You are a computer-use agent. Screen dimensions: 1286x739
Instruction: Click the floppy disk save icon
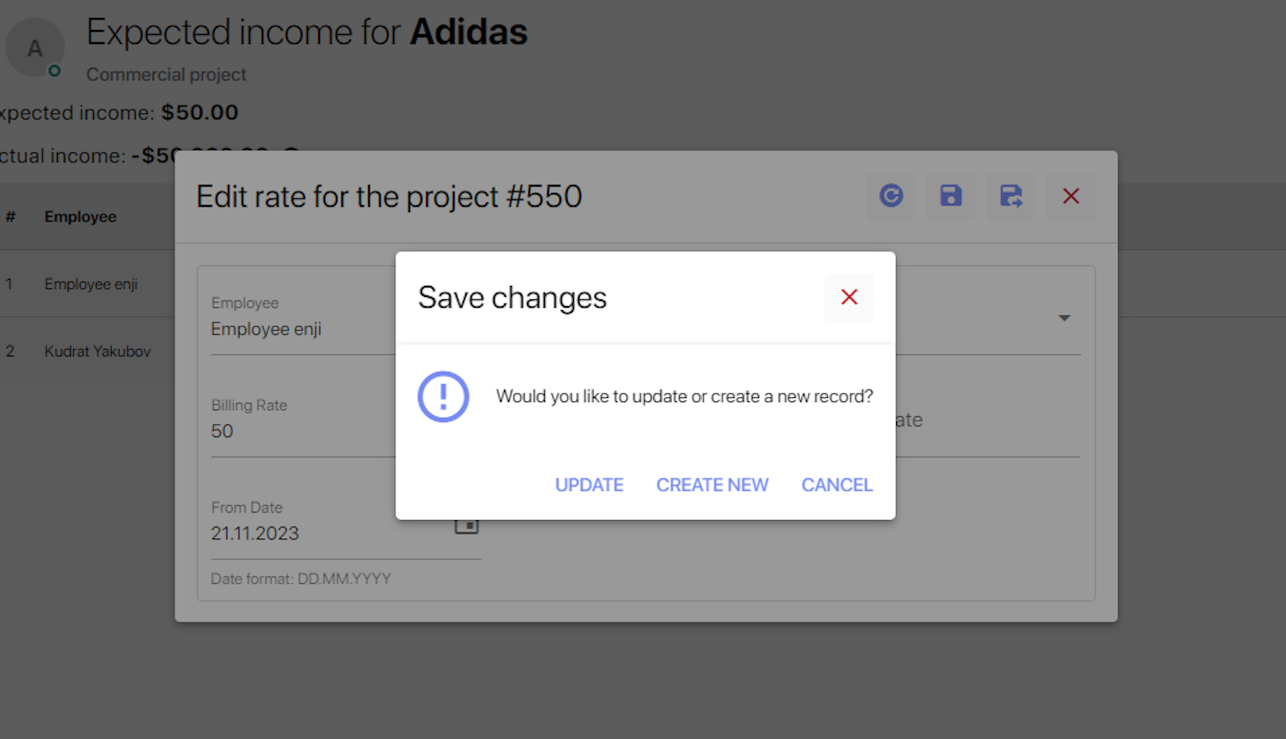pos(951,196)
